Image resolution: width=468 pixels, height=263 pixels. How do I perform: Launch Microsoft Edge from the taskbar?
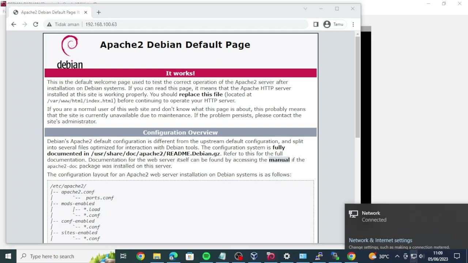click(173, 256)
